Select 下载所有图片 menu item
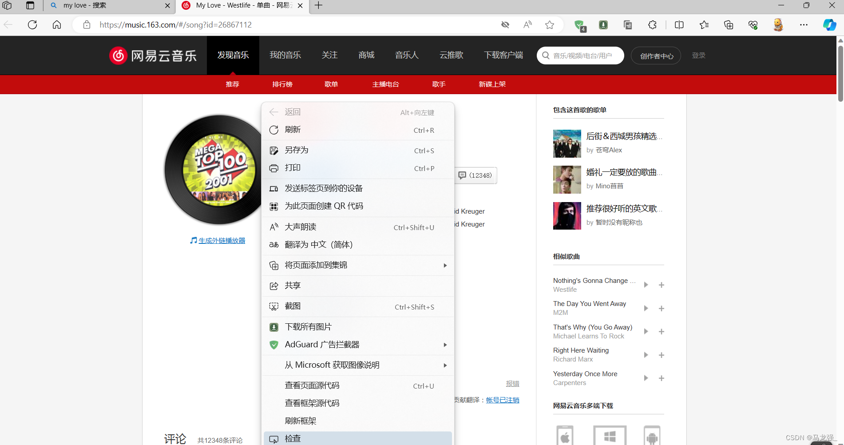This screenshot has height=445, width=844. coord(358,327)
